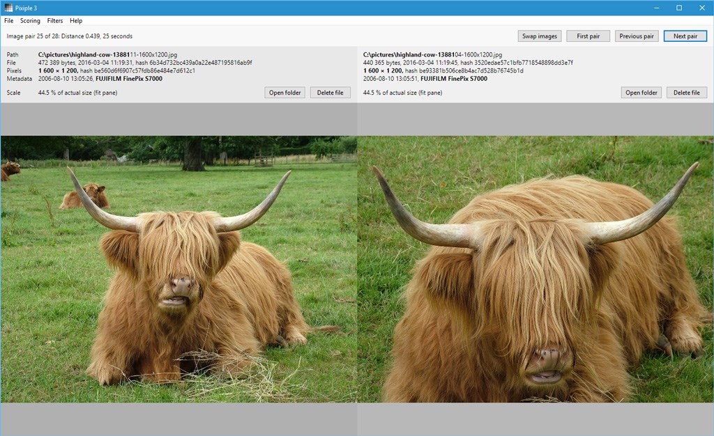Screen dimensions: 714x436
Task: Click the right highland cow close-up image
Action: 535,269
